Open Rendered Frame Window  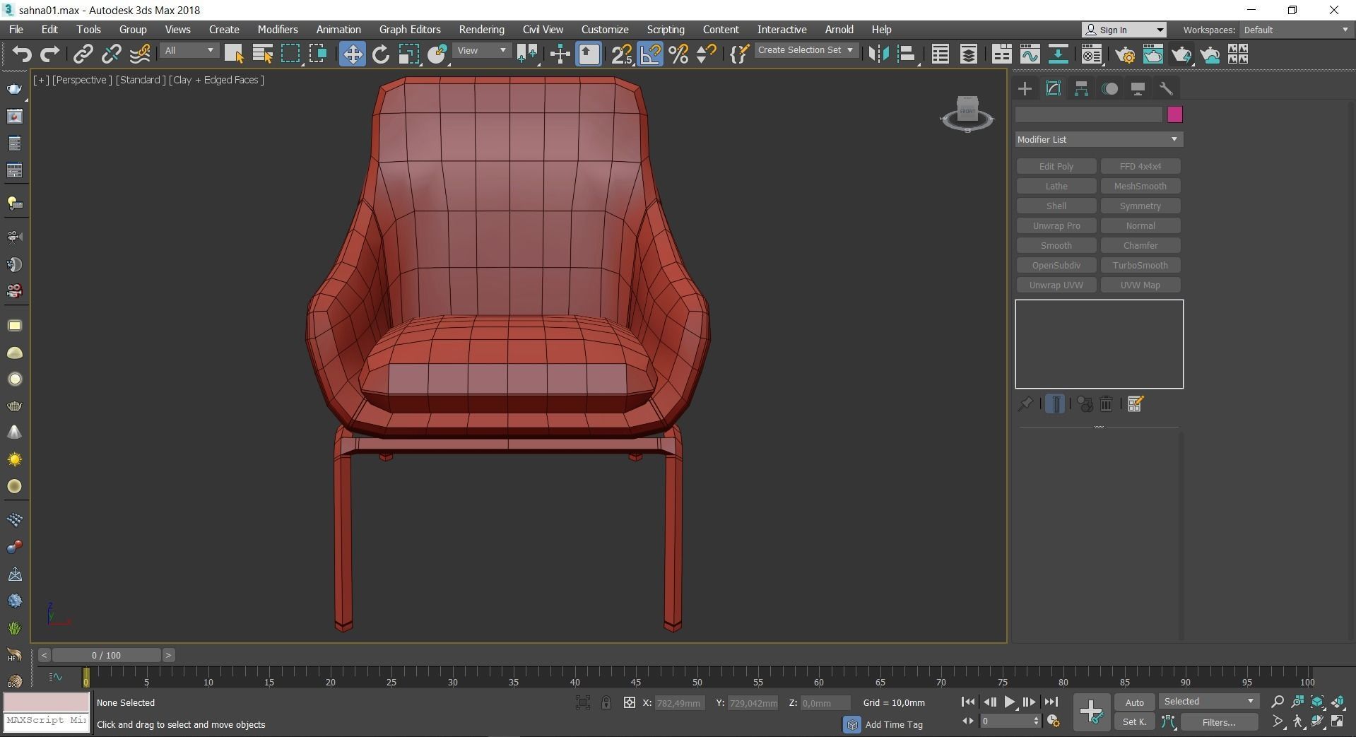tap(1153, 54)
